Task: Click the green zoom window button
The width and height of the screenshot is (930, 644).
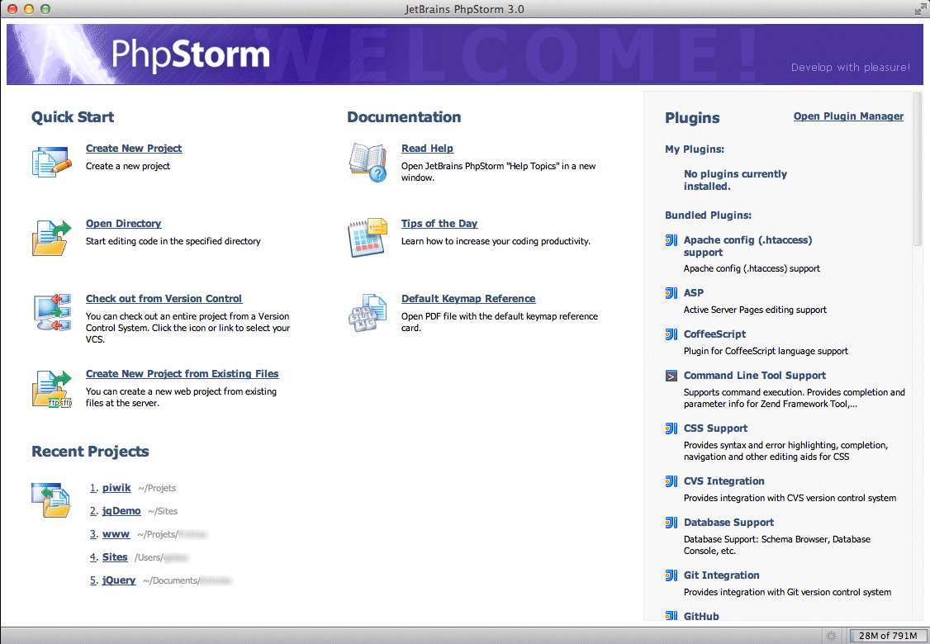Action: 45,9
